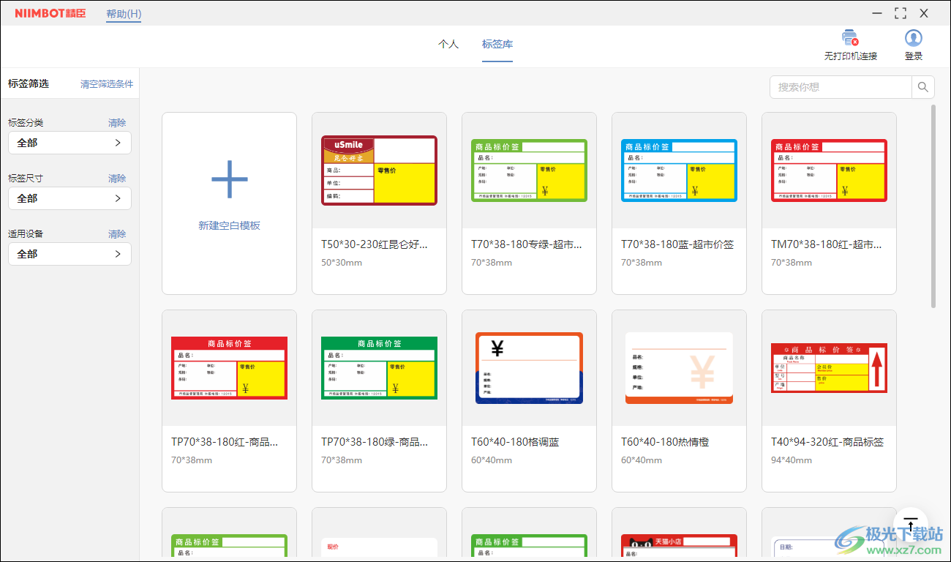Open the TM70*38-180红 supermarket template
Image resolution: width=951 pixels, height=562 pixels.
tap(829, 171)
